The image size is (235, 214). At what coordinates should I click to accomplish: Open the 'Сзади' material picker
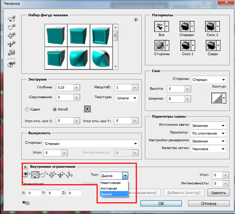213,45
